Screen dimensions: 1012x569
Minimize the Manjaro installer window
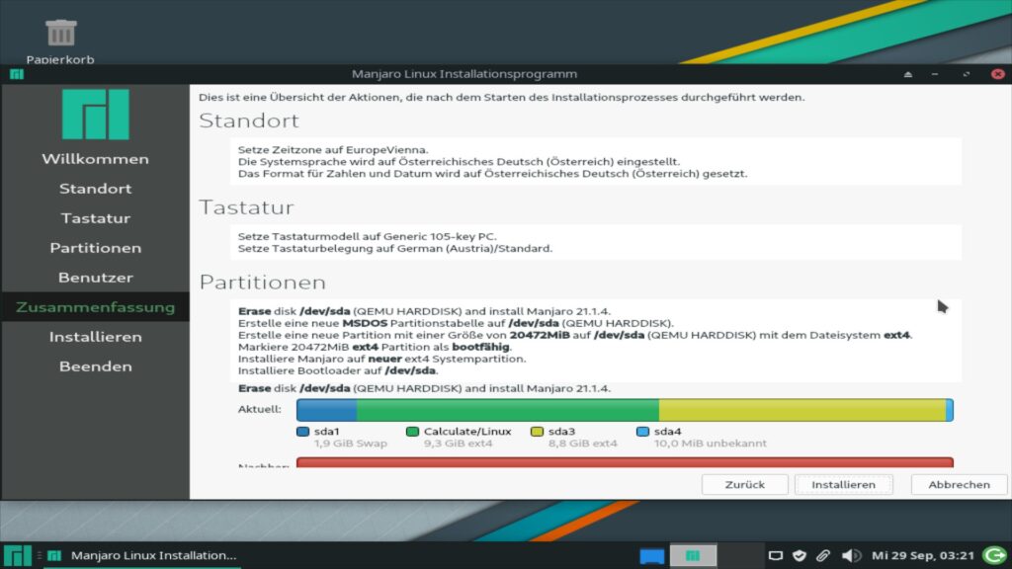(935, 74)
